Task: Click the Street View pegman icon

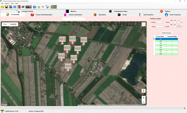Action: pos(144,91)
